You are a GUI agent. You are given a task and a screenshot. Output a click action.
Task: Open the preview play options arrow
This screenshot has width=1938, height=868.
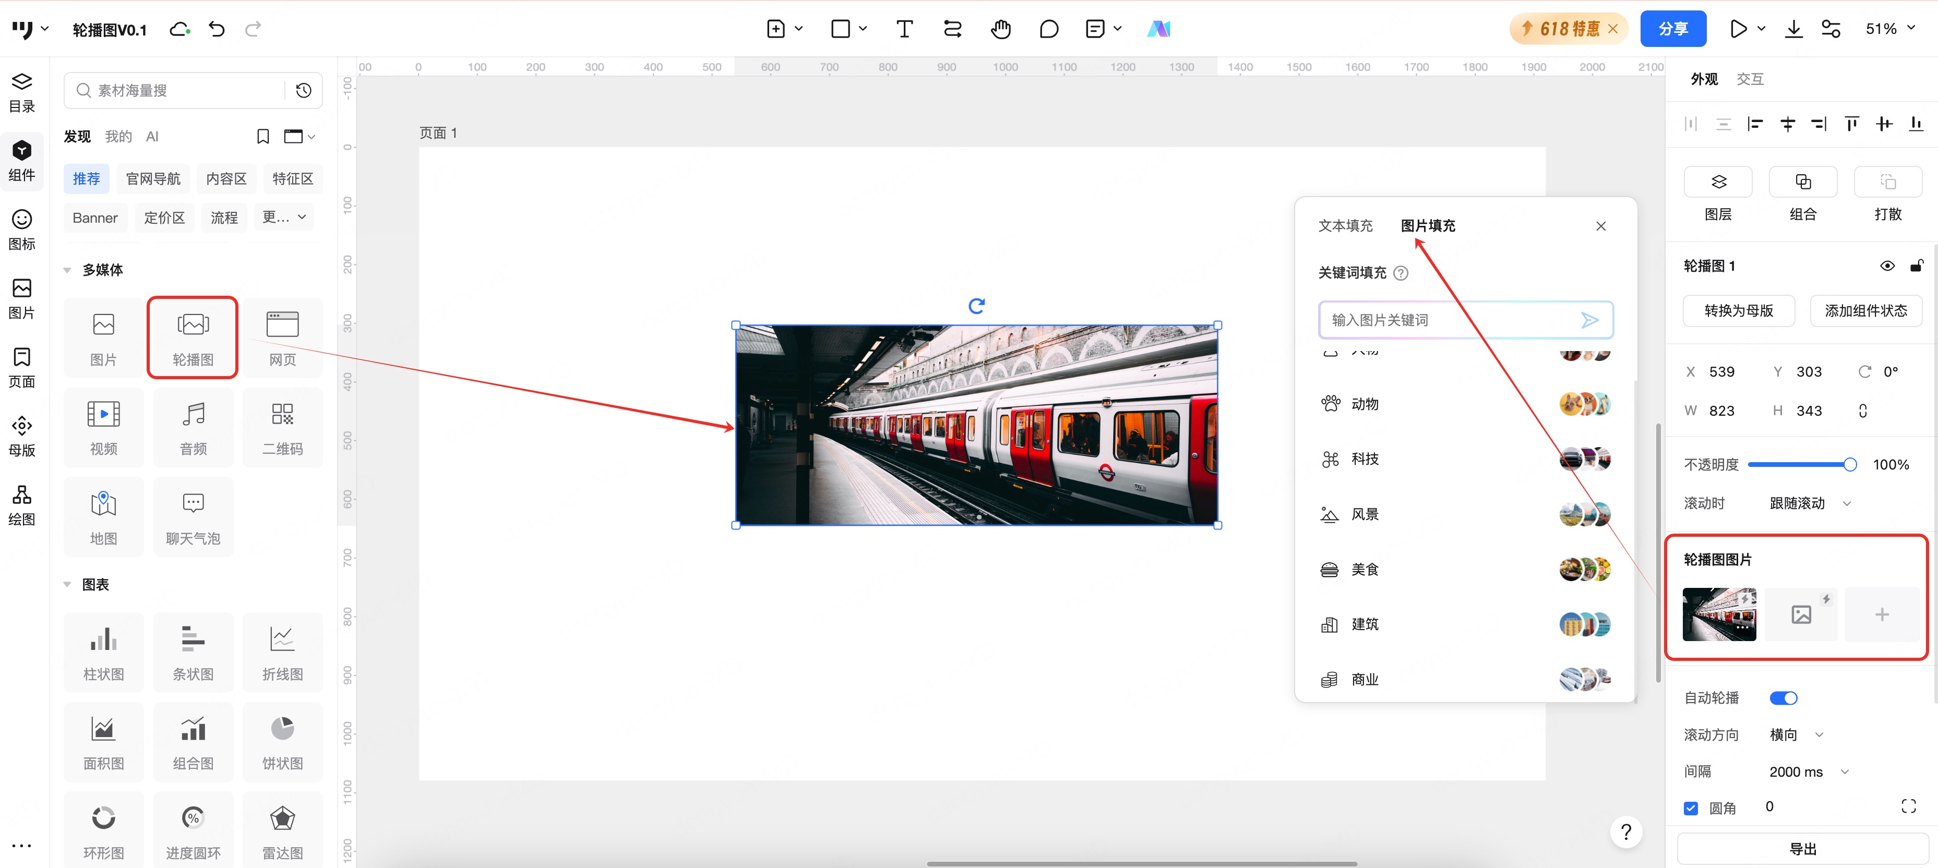click(x=1761, y=29)
